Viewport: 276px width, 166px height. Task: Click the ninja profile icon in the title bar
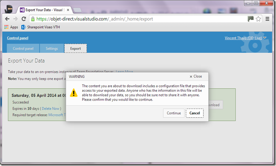(9, 9)
